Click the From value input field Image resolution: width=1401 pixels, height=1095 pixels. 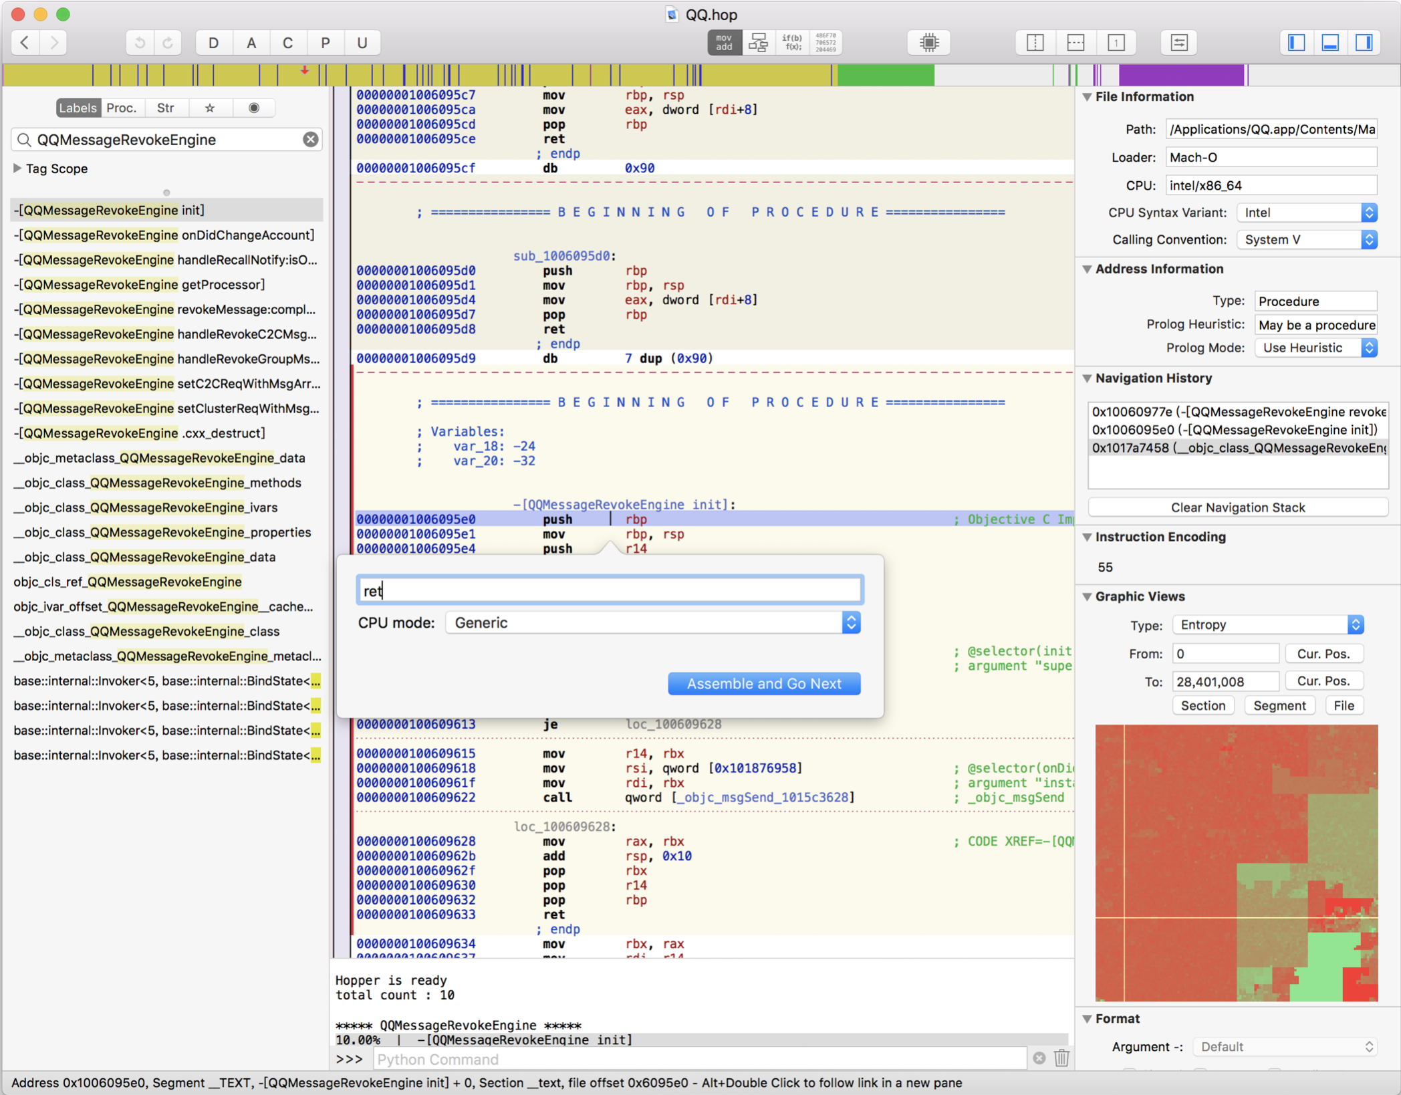1225,654
